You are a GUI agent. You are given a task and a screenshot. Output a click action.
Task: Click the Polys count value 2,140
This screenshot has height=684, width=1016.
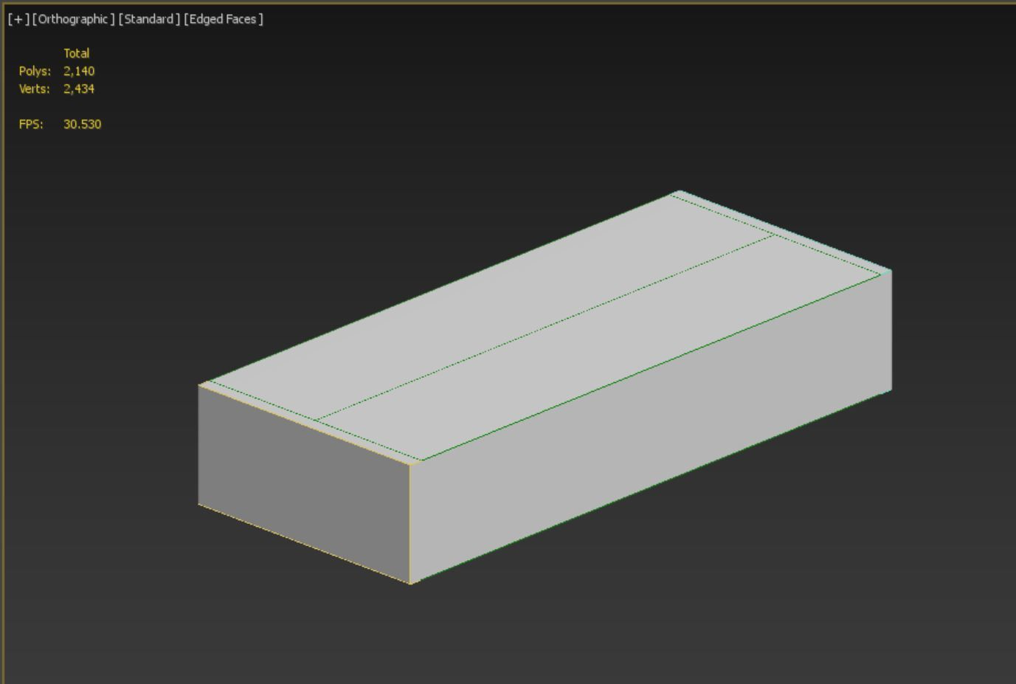coord(79,71)
